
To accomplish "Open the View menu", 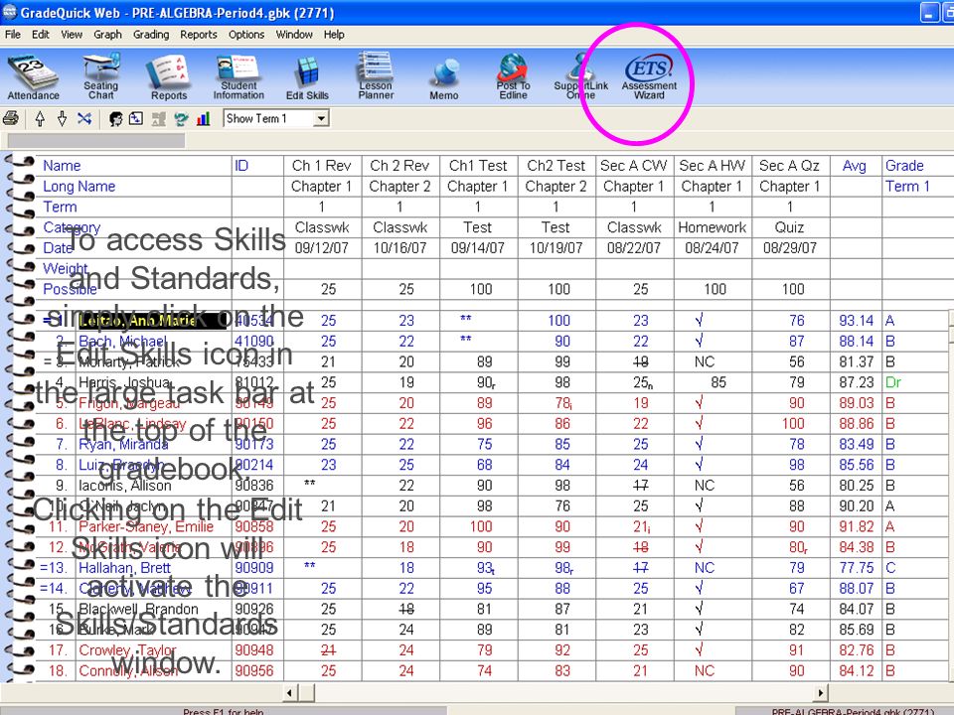I will (x=72, y=35).
